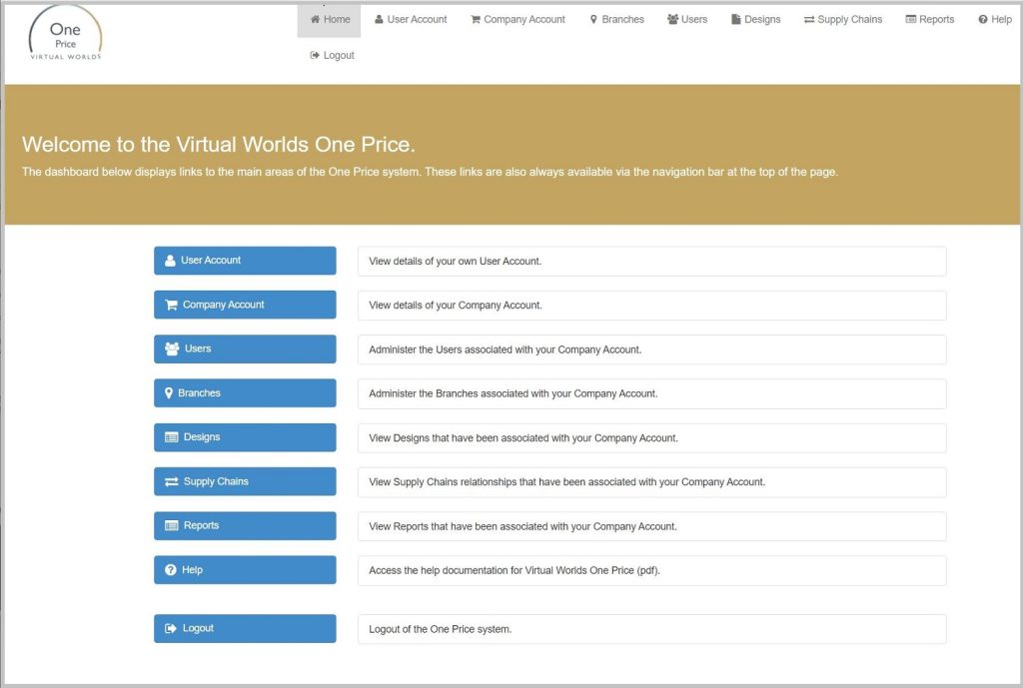The image size is (1023, 688).
Task: Click the map pin icon beside Branches in navbar
Action: (593, 20)
